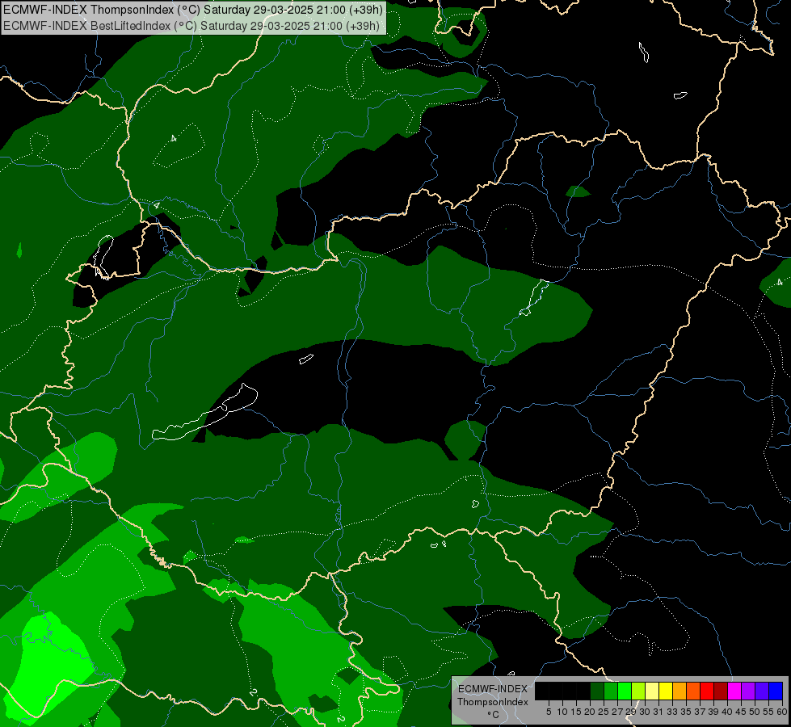Pick the orange 33–35 legend swatch

[x=680, y=691]
